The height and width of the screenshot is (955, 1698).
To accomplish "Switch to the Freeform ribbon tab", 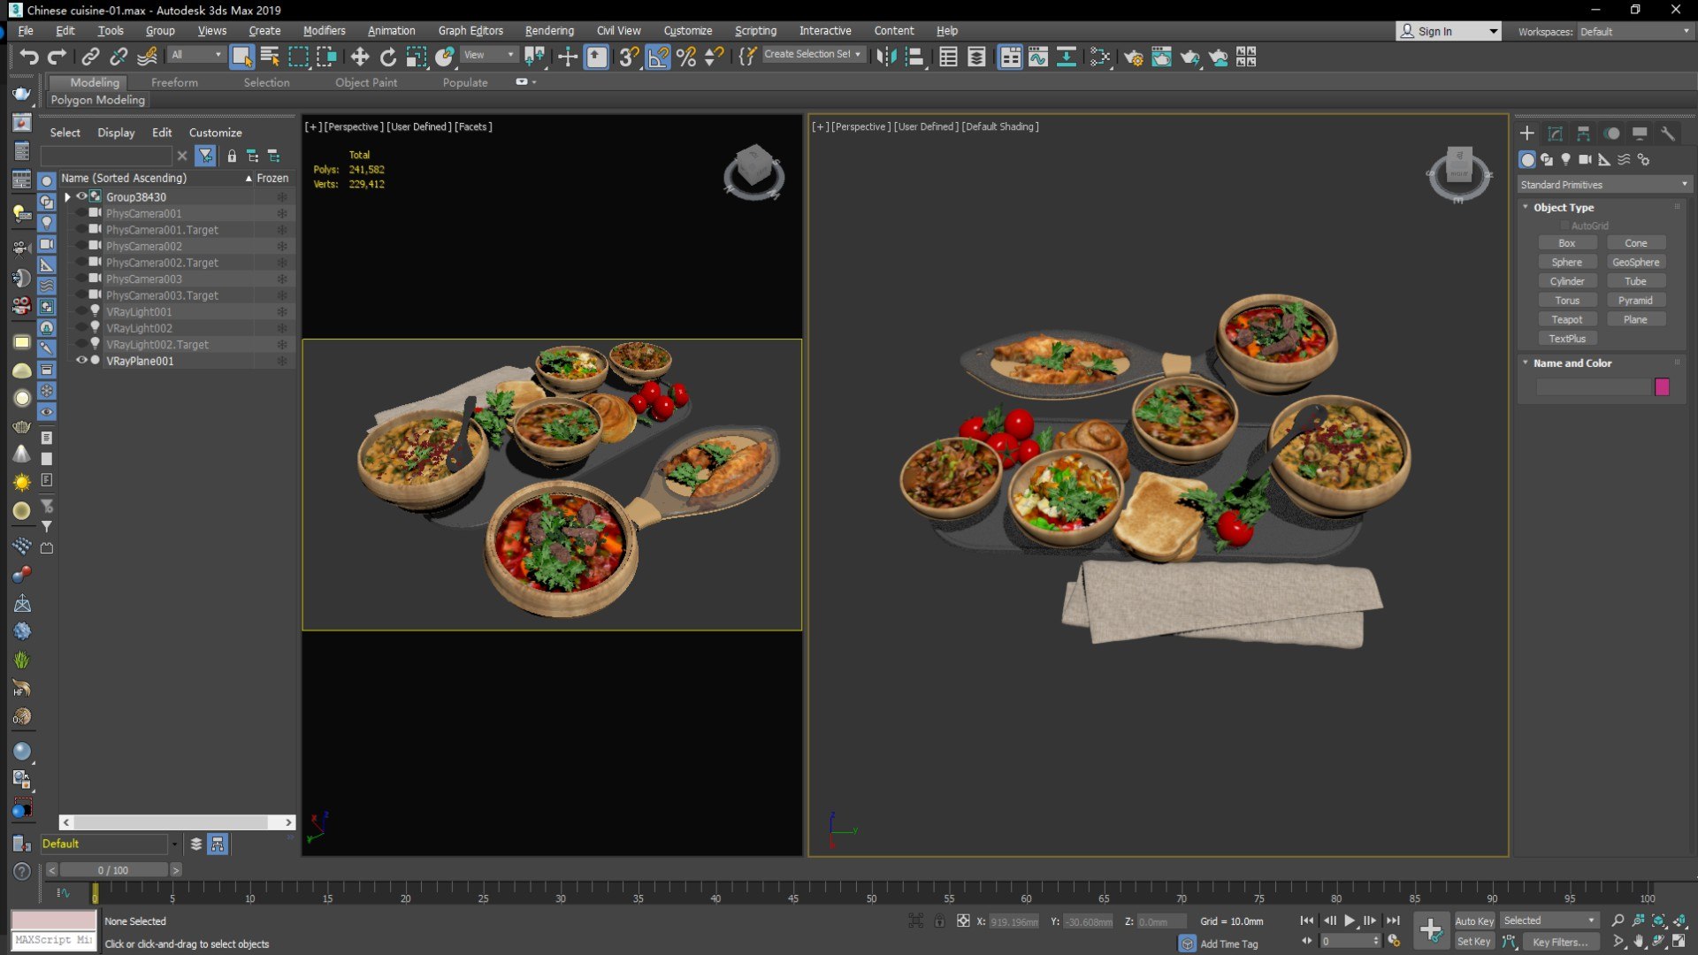I will (x=174, y=82).
